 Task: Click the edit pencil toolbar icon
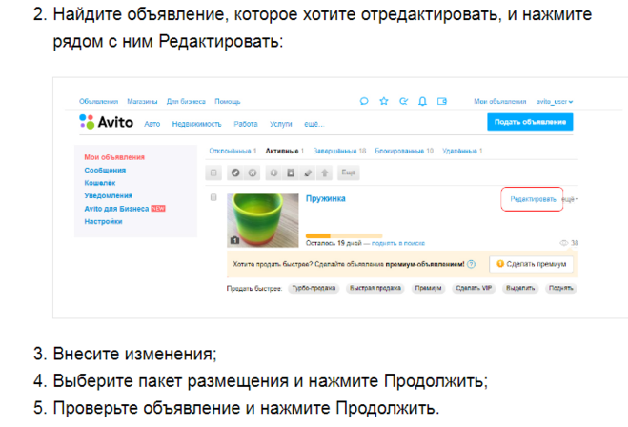click(x=306, y=173)
